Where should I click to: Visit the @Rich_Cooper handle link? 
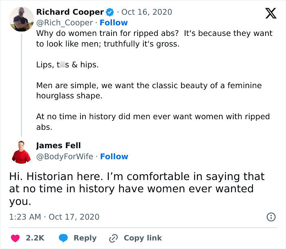(65, 23)
